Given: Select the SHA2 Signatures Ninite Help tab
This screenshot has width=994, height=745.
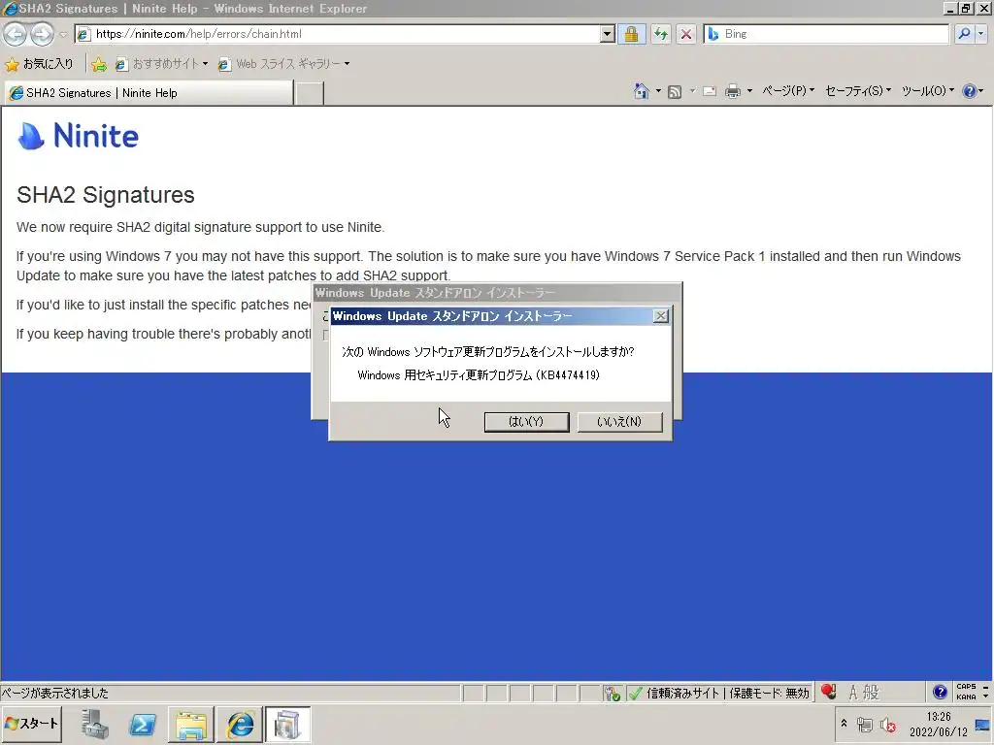Looking at the screenshot, I should [x=149, y=93].
